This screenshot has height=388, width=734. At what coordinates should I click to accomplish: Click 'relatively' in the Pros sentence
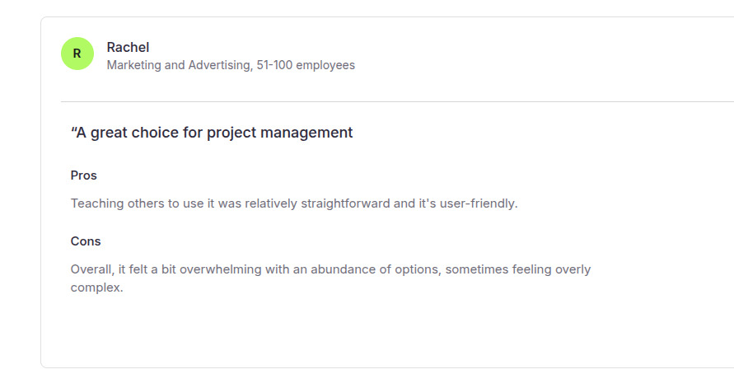point(269,203)
